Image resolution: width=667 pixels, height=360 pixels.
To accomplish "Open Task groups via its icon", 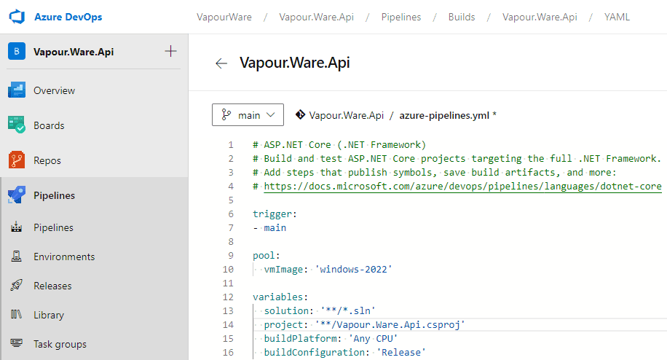I will click(x=17, y=344).
